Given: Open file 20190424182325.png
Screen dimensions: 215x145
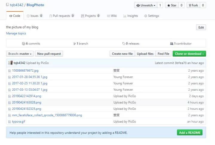Looking at the screenshot, I should (x=27, y=109).
